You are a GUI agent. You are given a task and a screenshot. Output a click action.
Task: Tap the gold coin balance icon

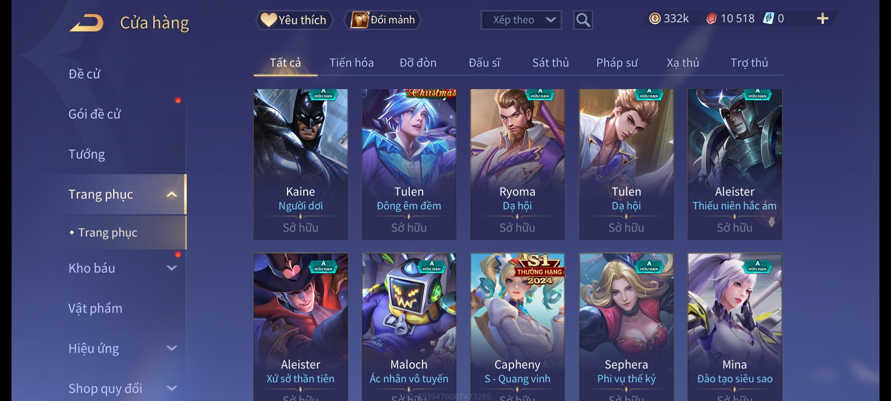tap(655, 19)
